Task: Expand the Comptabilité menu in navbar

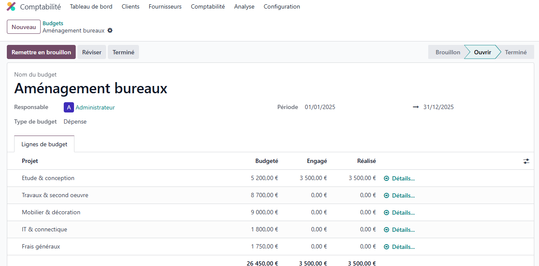Action: [207, 7]
